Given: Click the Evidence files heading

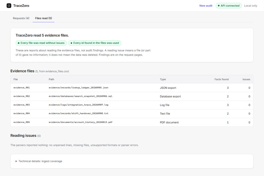Looking at the screenshot, I should (22, 71).
